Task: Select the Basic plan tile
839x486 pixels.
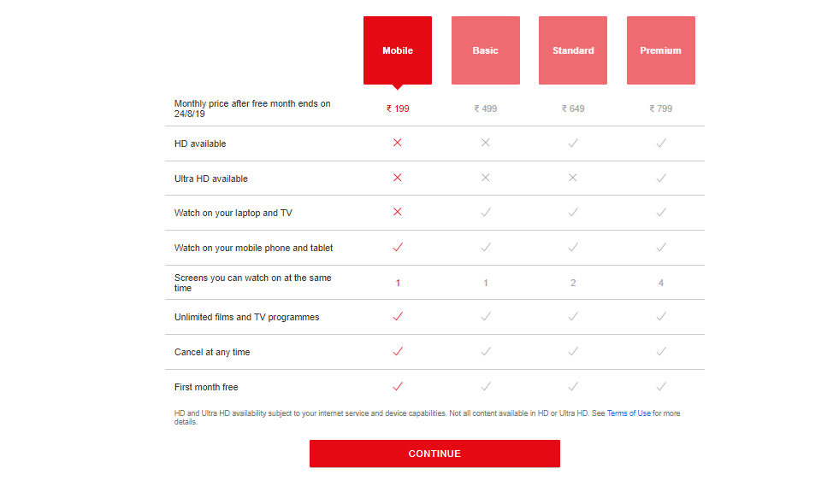Action: [x=485, y=50]
